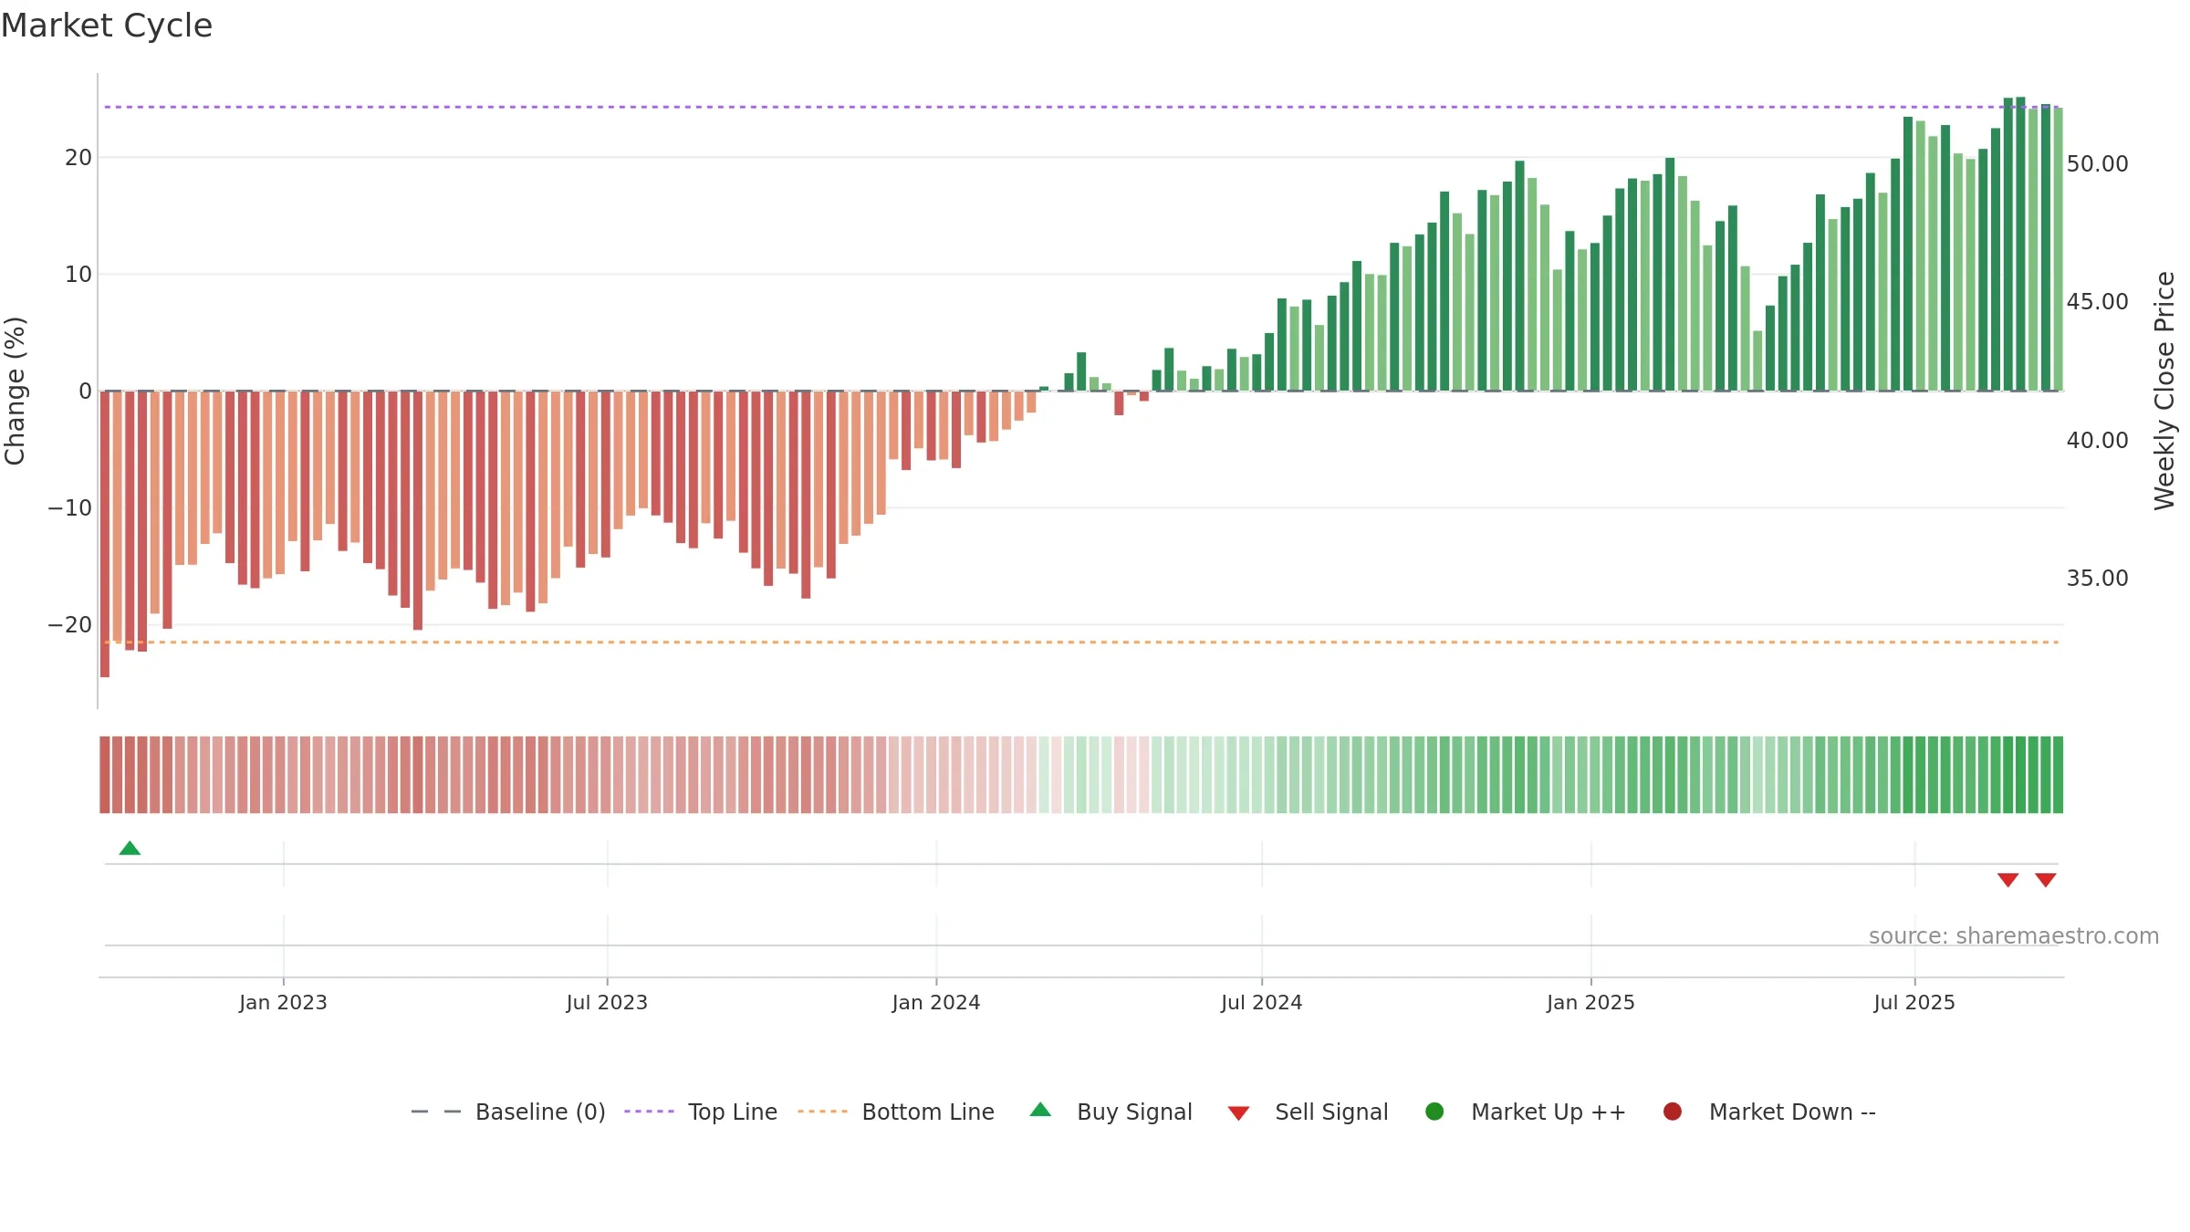Viewport: 2190px width, 1232px height.
Task: Click the Market Cycle chart title
Action: [107, 26]
